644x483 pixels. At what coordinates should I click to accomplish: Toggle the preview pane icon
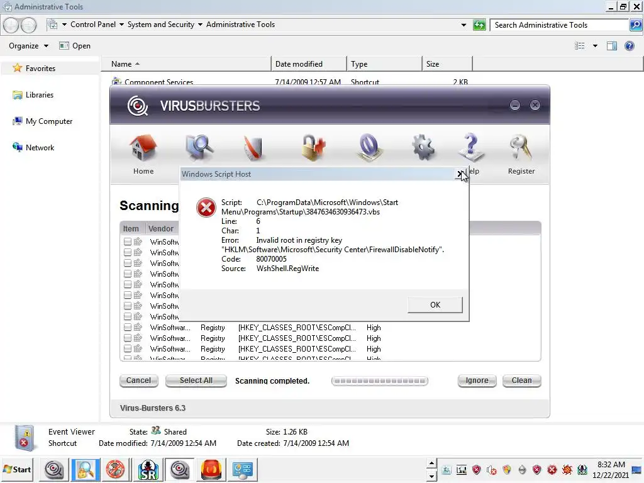tap(611, 45)
